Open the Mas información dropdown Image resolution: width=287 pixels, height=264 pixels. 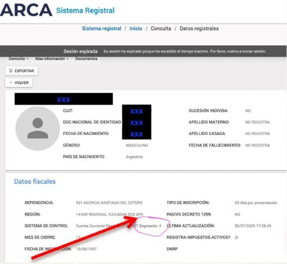[52, 59]
